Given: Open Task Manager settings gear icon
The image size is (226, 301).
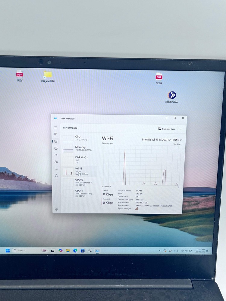Looking at the screenshot, I should pyautogui.click(x=56, y=209).
